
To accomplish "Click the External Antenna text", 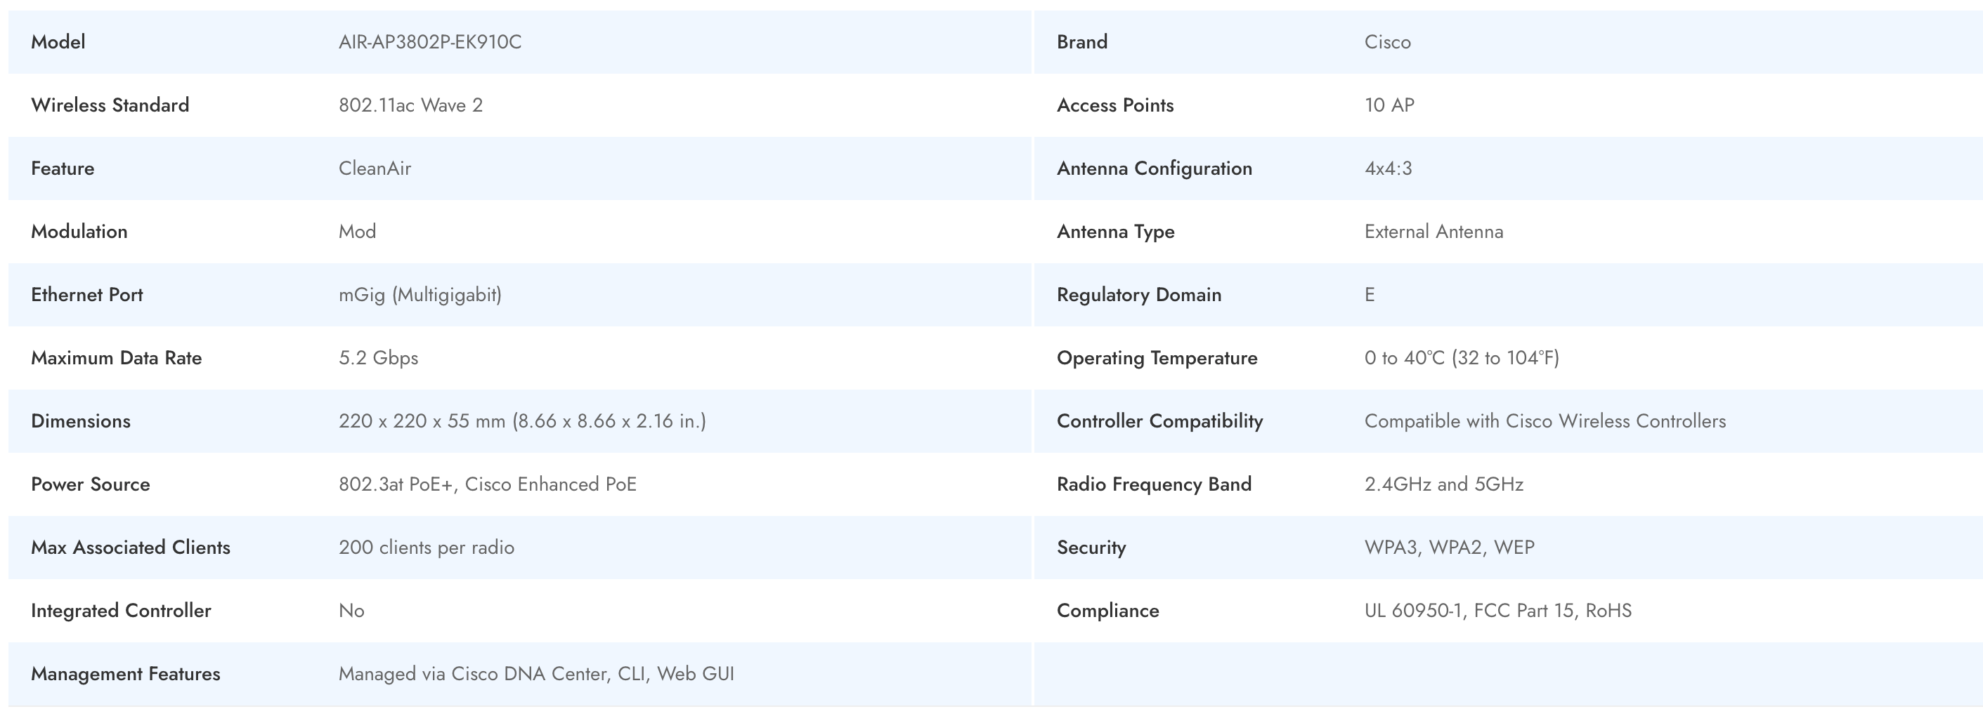I will 1433,232.
